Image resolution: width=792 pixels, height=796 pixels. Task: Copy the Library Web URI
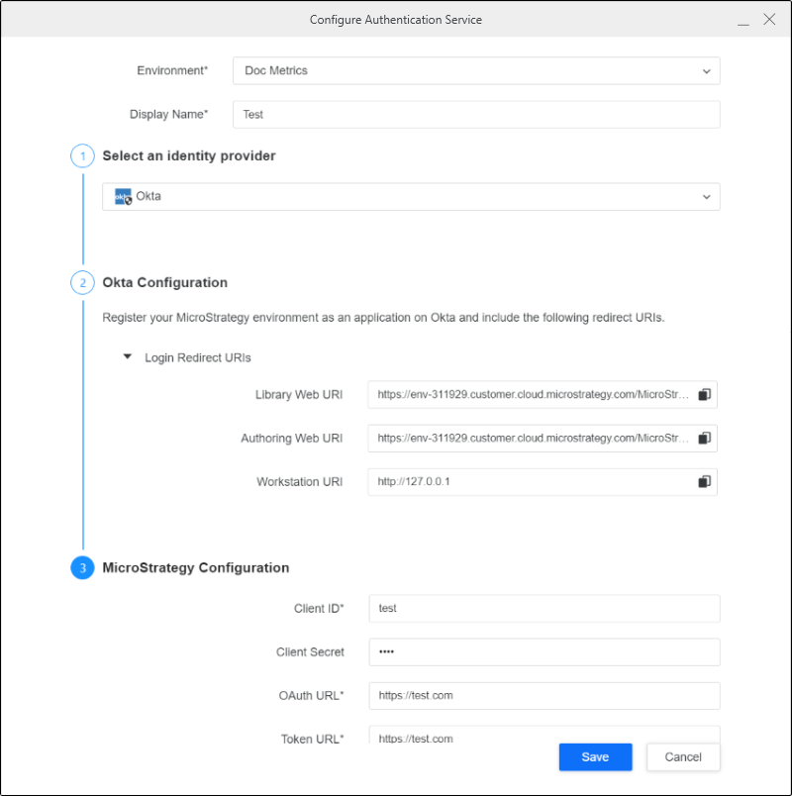point(704,394)
